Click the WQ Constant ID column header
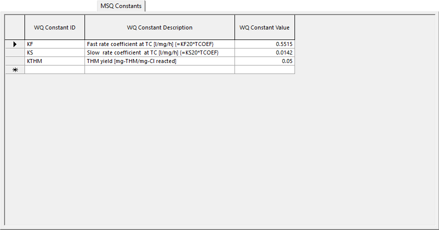The height and width of the screenshot is (230, 439). pyautogui.click(x=54, y=27)
